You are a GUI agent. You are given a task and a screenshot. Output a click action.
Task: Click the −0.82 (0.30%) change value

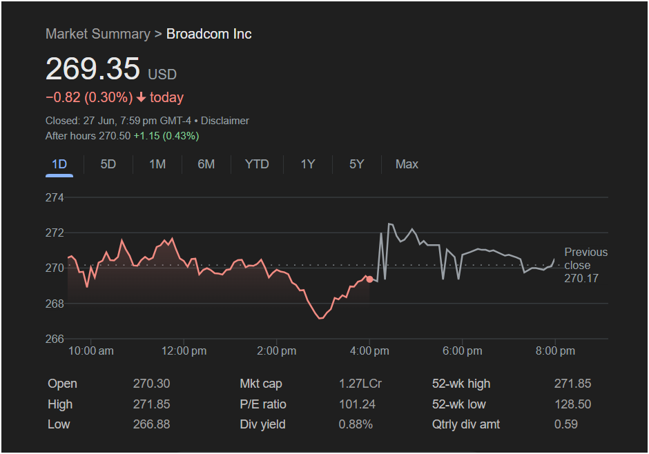coord(89,97)
